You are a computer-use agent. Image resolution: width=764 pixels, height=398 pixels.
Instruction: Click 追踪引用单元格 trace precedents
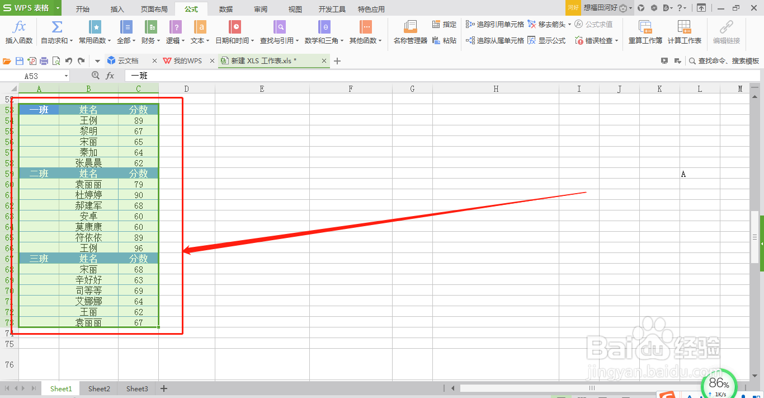tap(495, 25)
